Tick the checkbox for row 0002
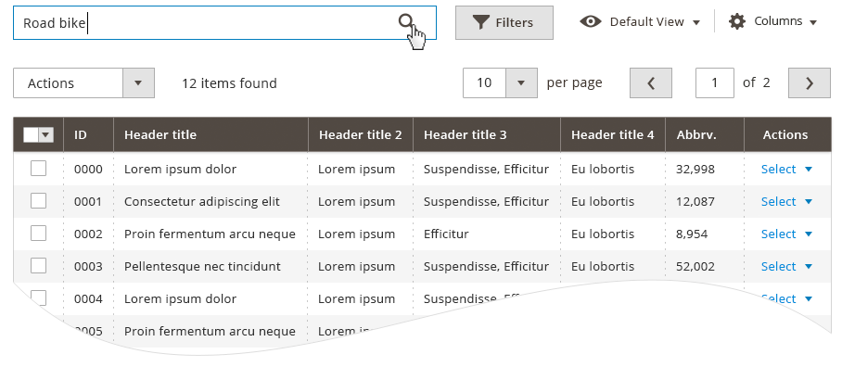This screenshot has height=367, width=842. (x=38, y=234)
